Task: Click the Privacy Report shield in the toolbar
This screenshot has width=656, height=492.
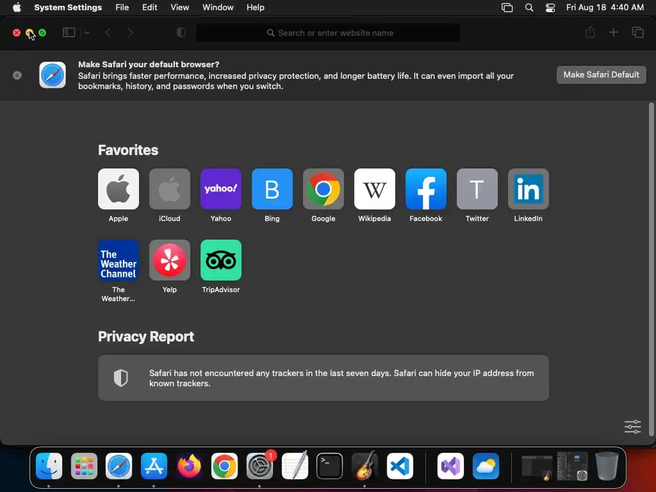Action: [x=181, y=33]
